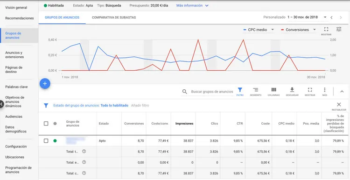Screen dimensions: 350x180
Task: Click the Habilitada campaign status
Action: point(54,6)
